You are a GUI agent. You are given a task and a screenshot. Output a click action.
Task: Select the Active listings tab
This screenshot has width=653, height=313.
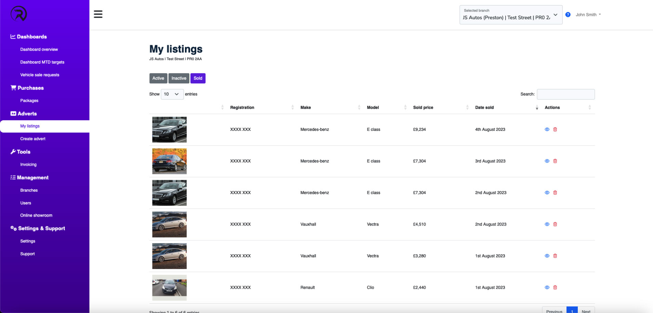click(158, 78)
